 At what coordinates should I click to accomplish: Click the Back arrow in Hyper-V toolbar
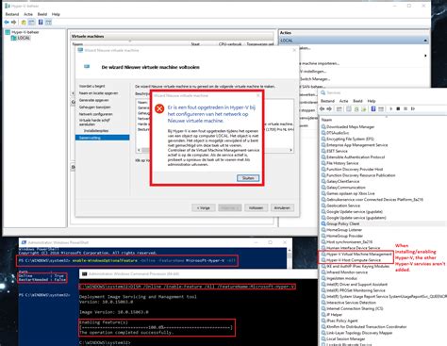coord(7,23)
